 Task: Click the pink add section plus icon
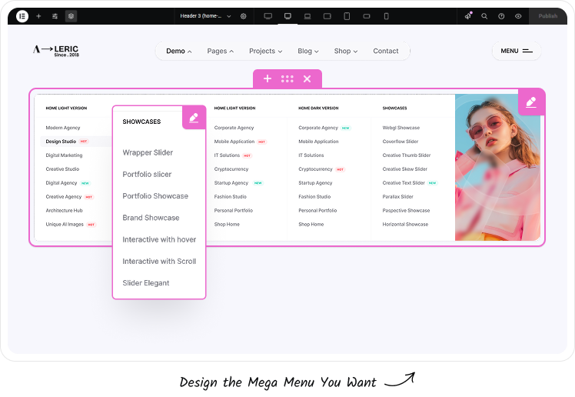click(x=268, y=78)
